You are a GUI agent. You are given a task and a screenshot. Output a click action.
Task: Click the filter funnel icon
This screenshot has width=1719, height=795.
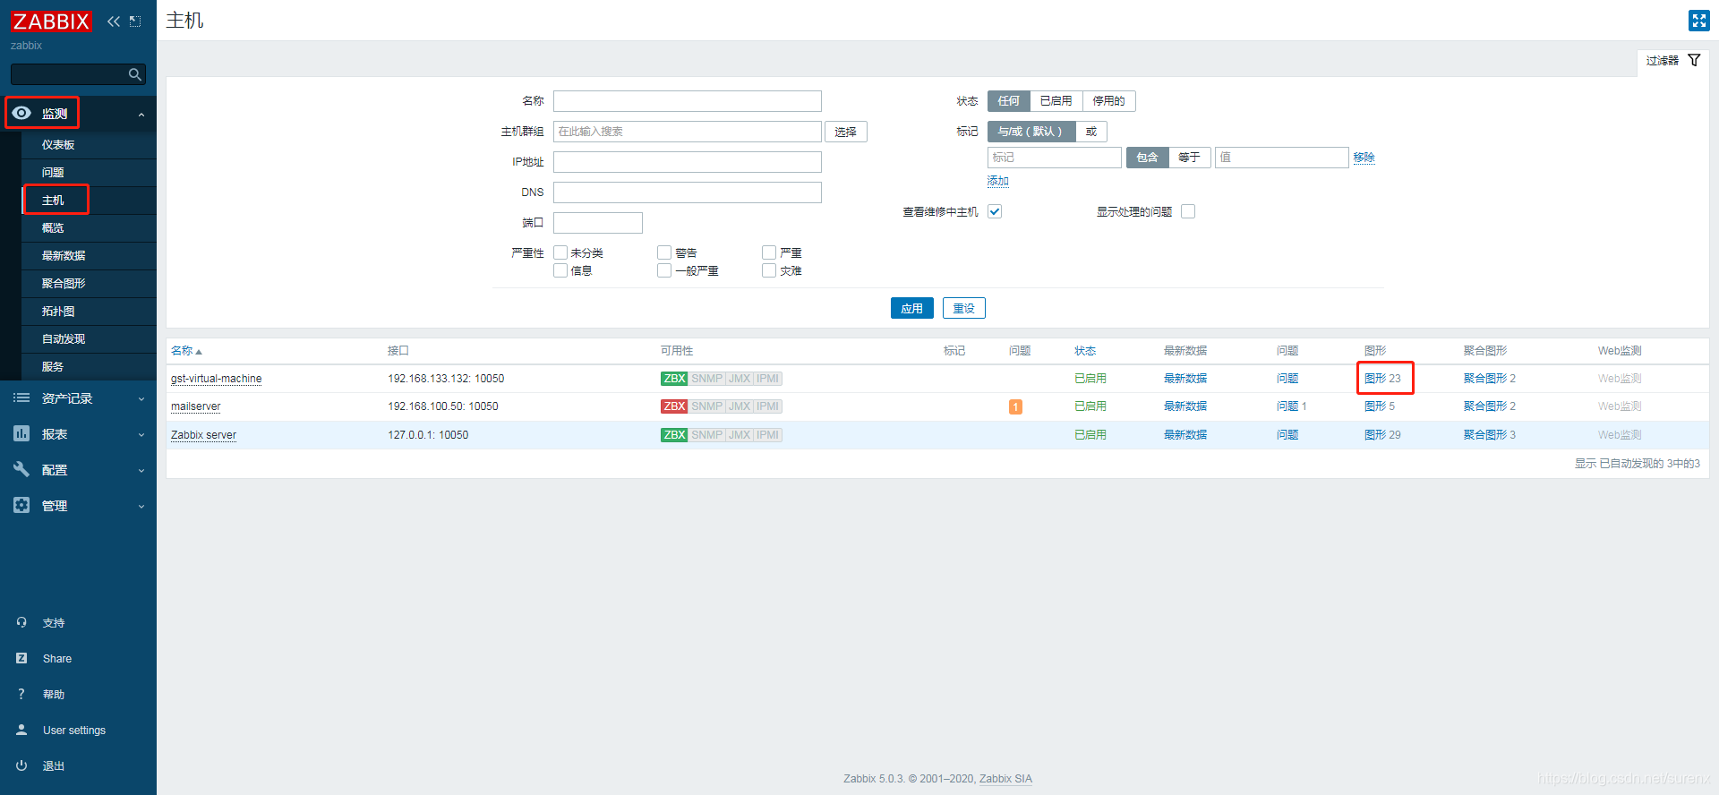pos(1694,60)
